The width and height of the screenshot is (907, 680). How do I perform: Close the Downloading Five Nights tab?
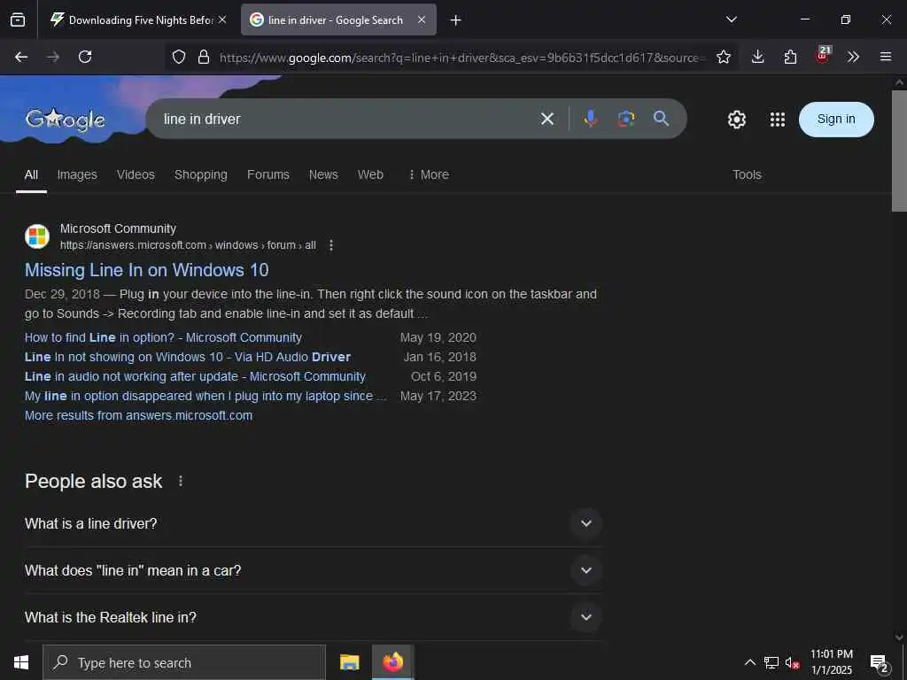[222, 19]
